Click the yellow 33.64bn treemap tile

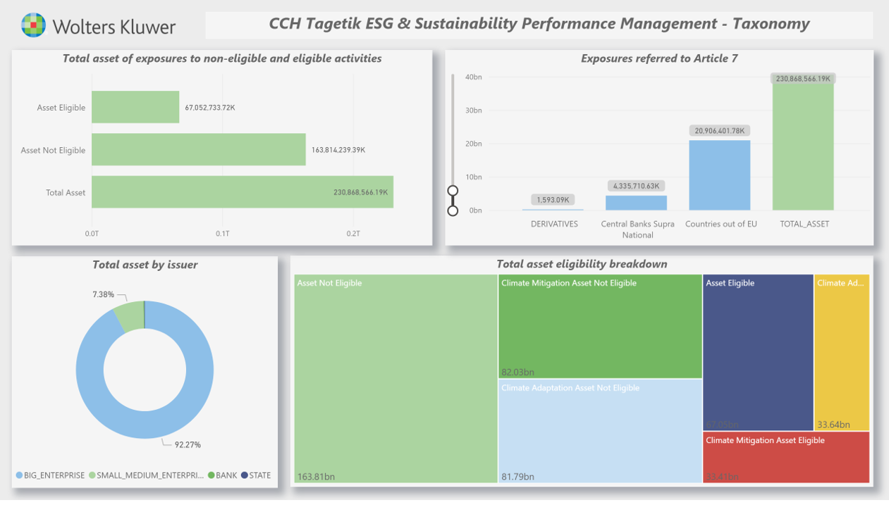[842, 352]
